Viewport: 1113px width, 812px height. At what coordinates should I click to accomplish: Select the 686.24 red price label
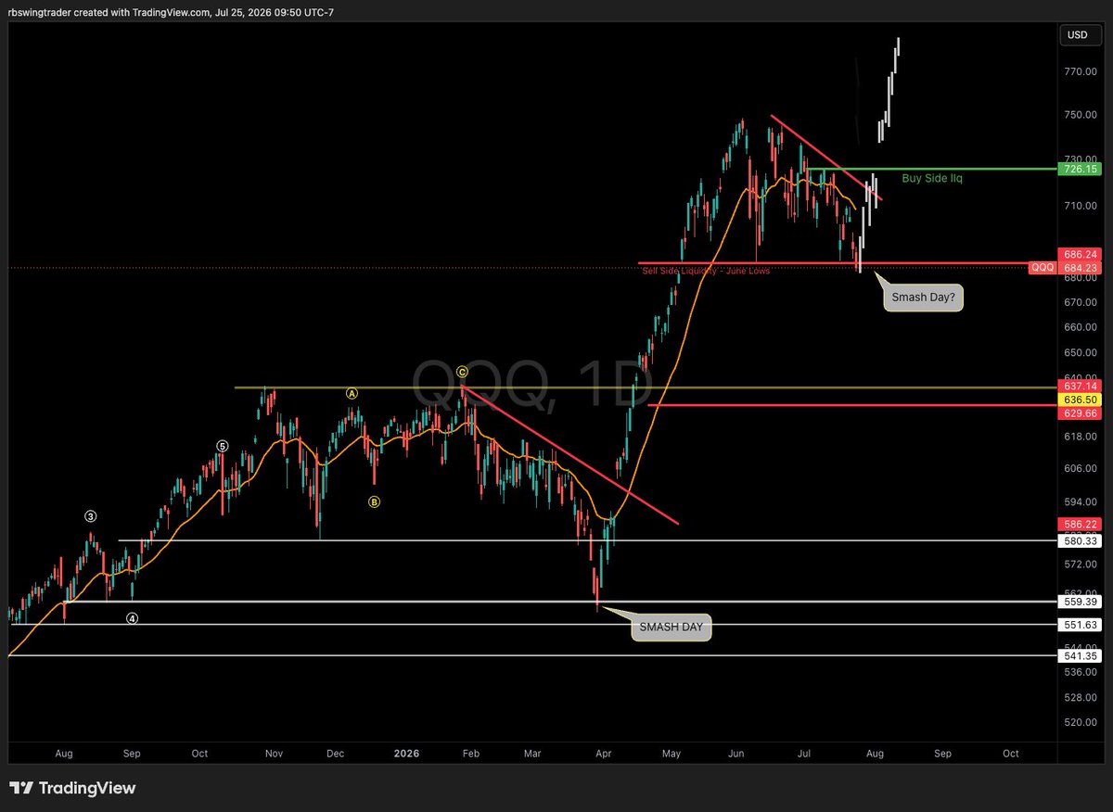1078,254
